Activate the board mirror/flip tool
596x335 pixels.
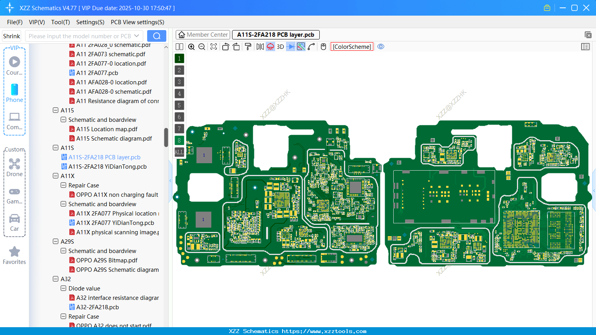coord(260,46)
